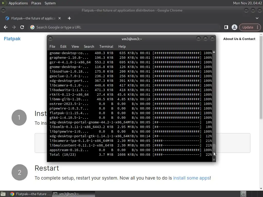Open terminal View menu
The height and width of the screenshot is (197, 263).
75,47
